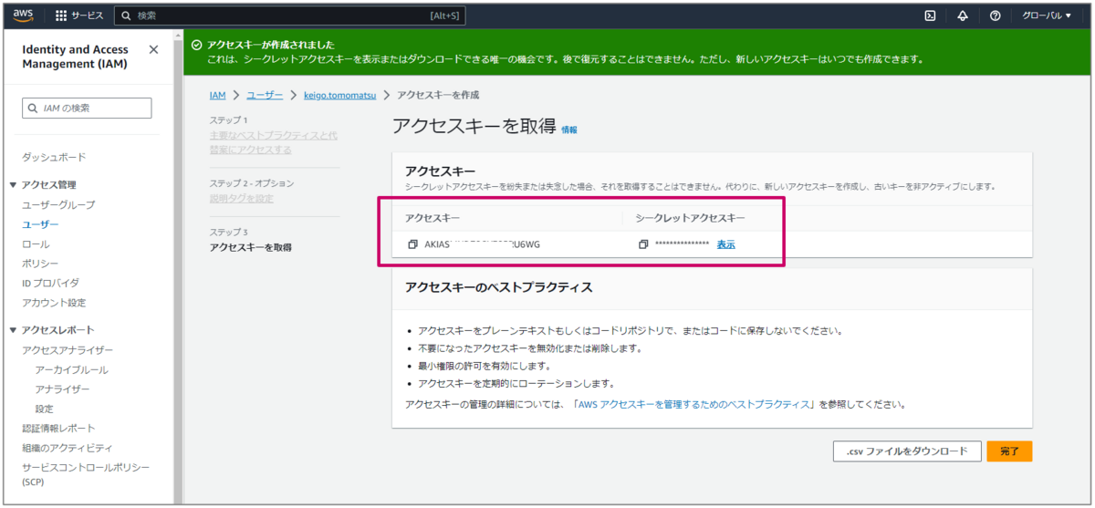
Task: Open アナライザー sub-item in sidebar
Action: (x=62, y=389)
